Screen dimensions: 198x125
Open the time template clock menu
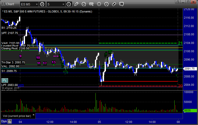69,4
